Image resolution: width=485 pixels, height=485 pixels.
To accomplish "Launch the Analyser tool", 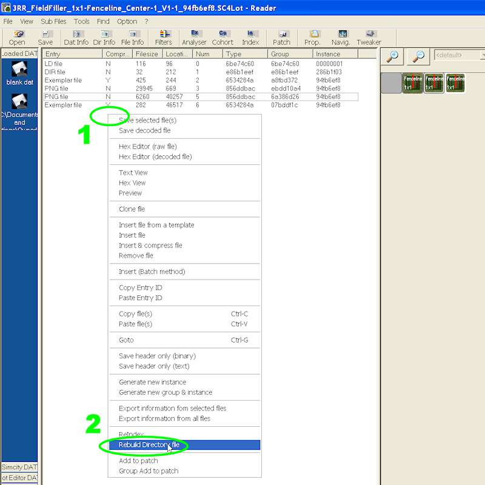I will coord(194,38).
